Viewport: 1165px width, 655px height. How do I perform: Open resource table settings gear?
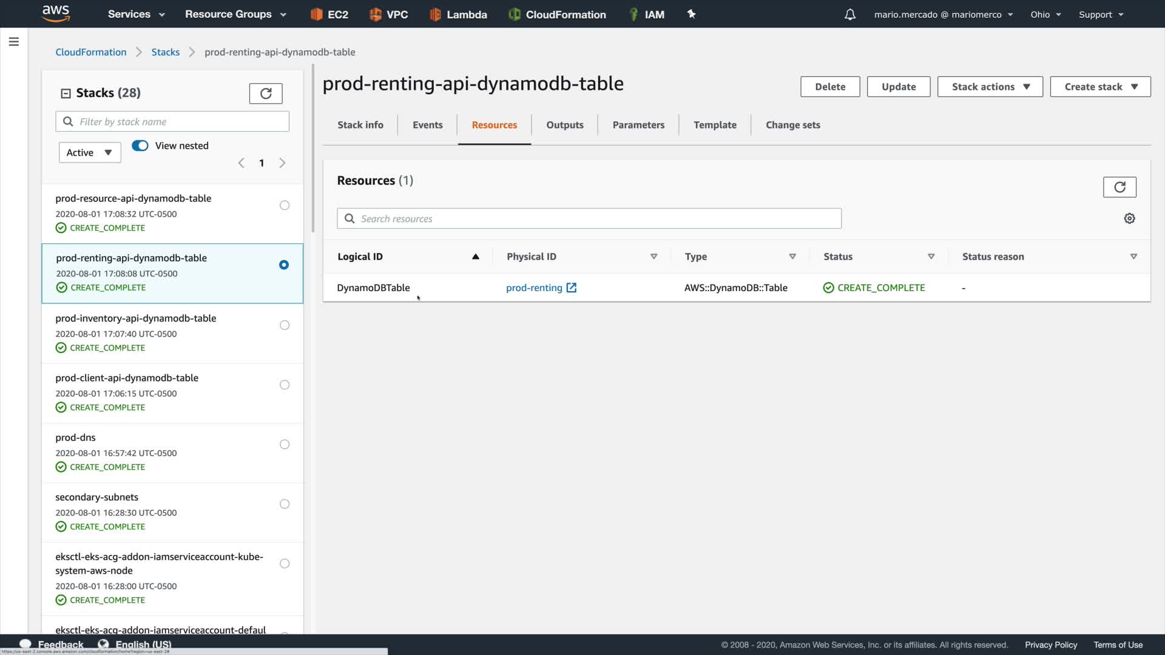pos(1129,218)
